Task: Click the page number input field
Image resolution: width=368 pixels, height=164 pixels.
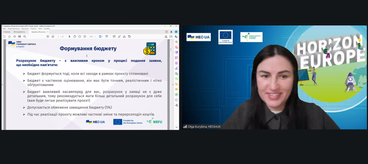Action: click(x=58, y=36)
